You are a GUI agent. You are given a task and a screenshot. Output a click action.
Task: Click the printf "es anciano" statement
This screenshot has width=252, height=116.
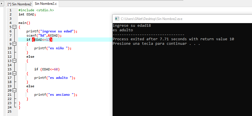pyautogui.click(x=56, y=95)
